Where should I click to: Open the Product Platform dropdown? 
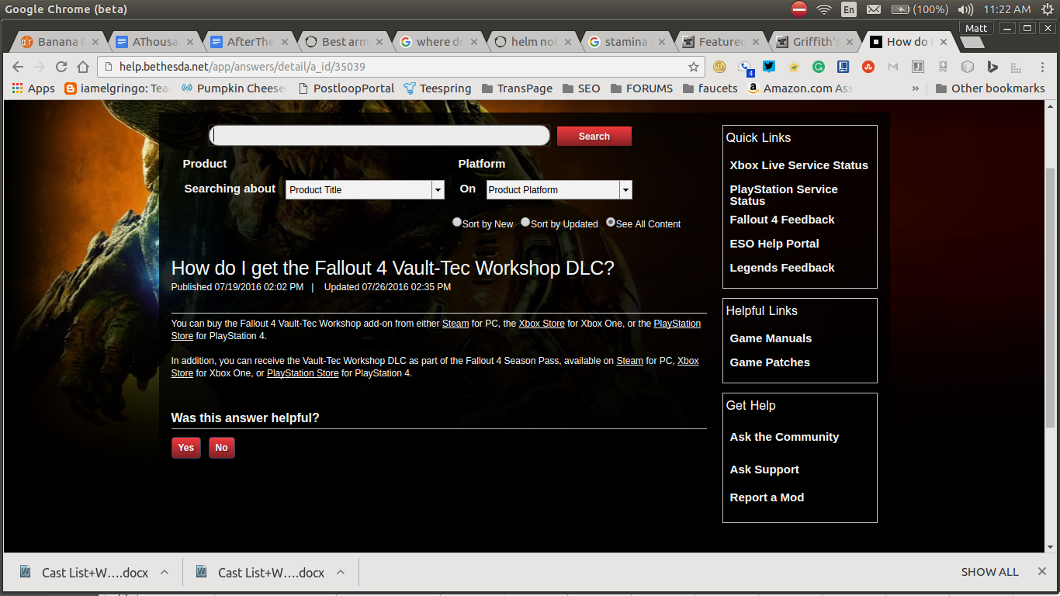pyautogui.click(x=559, y=189)
